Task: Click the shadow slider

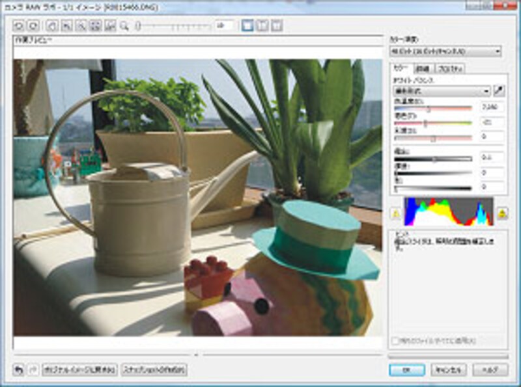Action: 433,188
